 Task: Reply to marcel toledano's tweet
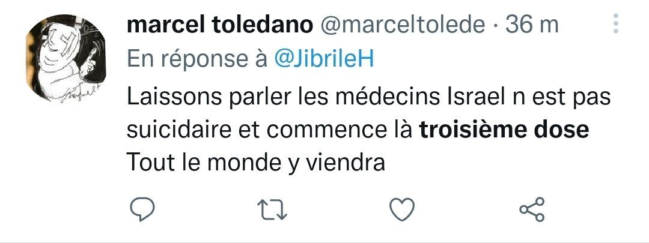point(142,209)
